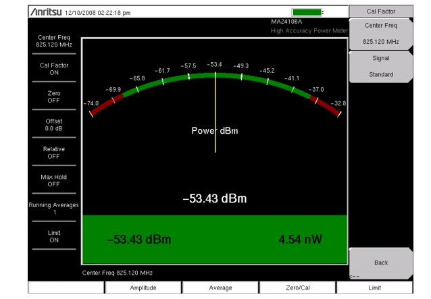Open the Limit menu at bottom
This screenshot has width=431, height=299.
click(x=375, y=288)
